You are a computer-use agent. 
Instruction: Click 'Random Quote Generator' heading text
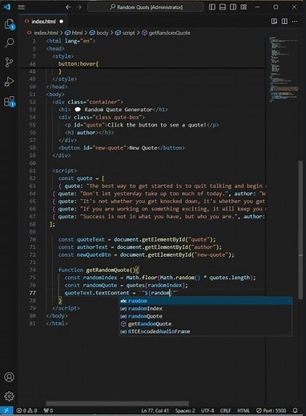[119, 110]
